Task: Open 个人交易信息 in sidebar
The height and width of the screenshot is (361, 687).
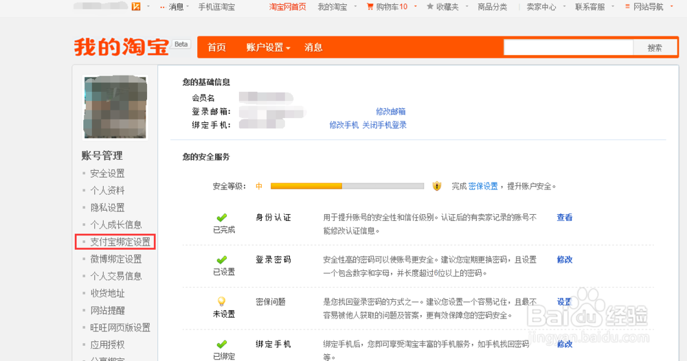Action: (x=116, y=276)
